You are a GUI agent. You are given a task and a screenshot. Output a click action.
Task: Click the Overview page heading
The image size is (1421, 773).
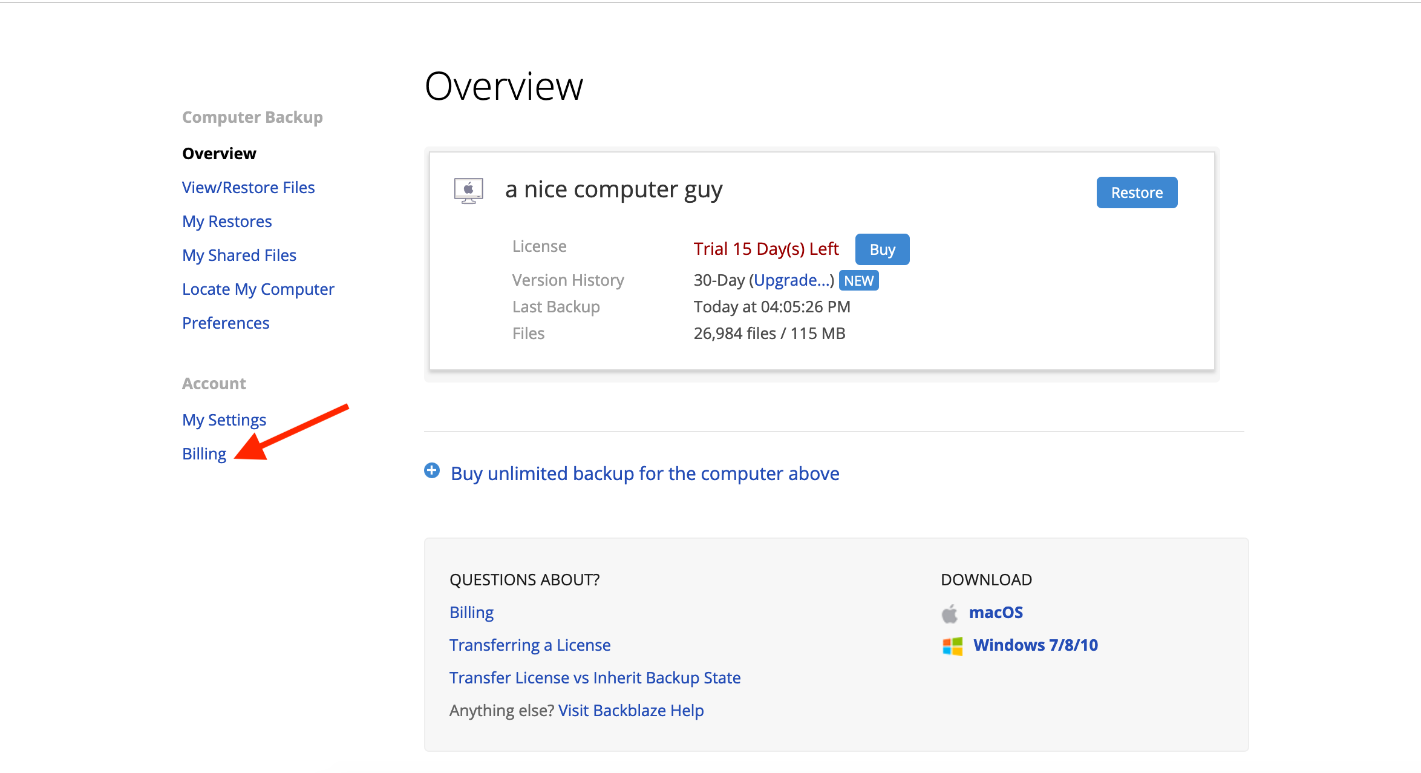tap(503, 87)
